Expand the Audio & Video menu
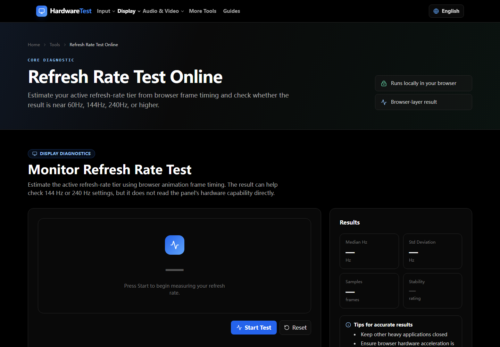 [163, 11]
